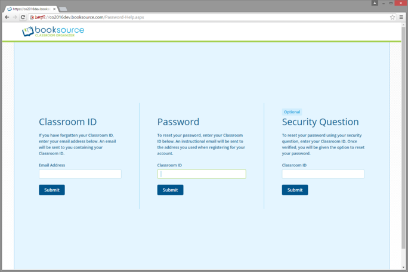Click the Optional badge above Security Question

click(292, 112)
